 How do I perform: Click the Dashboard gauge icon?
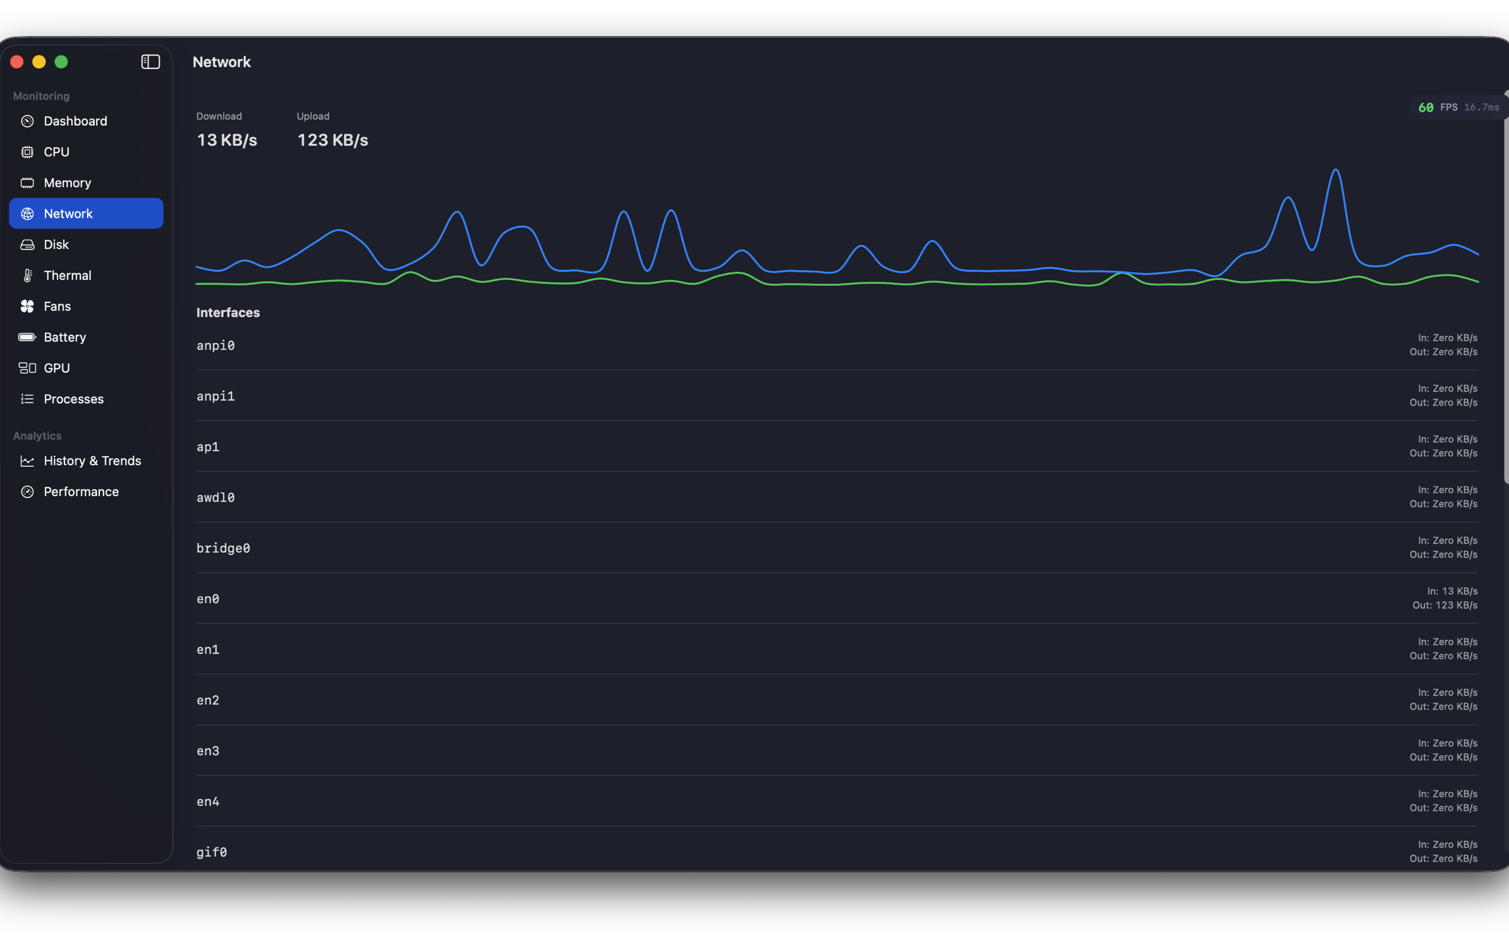tap(27, 121)
